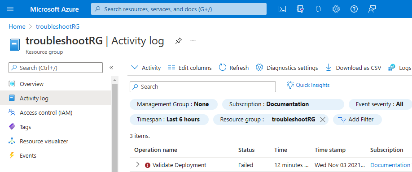Image resolution: width=412 pixels, height=172 pixels.
Task: Click the purple Tags icon
Action: pos(12,127)
